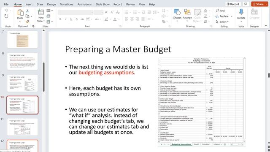270x152 pixels.
Task: Expand the Replace dropdown arrow
Action: point(232,16)
